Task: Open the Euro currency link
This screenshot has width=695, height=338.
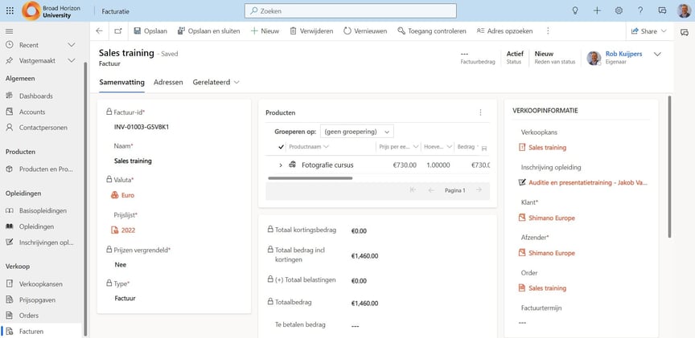Action: coord(128,195)
